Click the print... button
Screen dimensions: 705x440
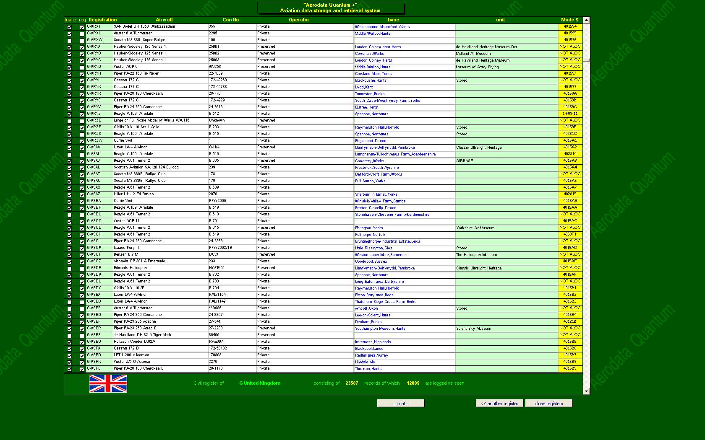[400, 404]
